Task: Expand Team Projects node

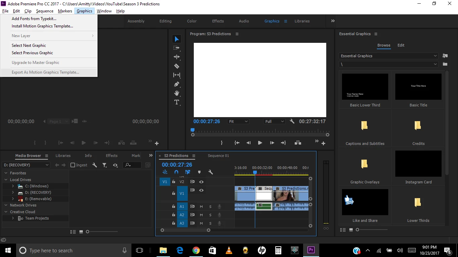Action: tap(13, 218)
